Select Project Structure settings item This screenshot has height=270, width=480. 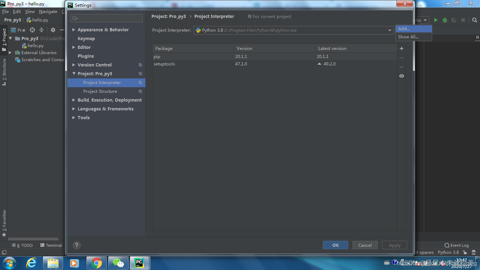coord(100,91)
